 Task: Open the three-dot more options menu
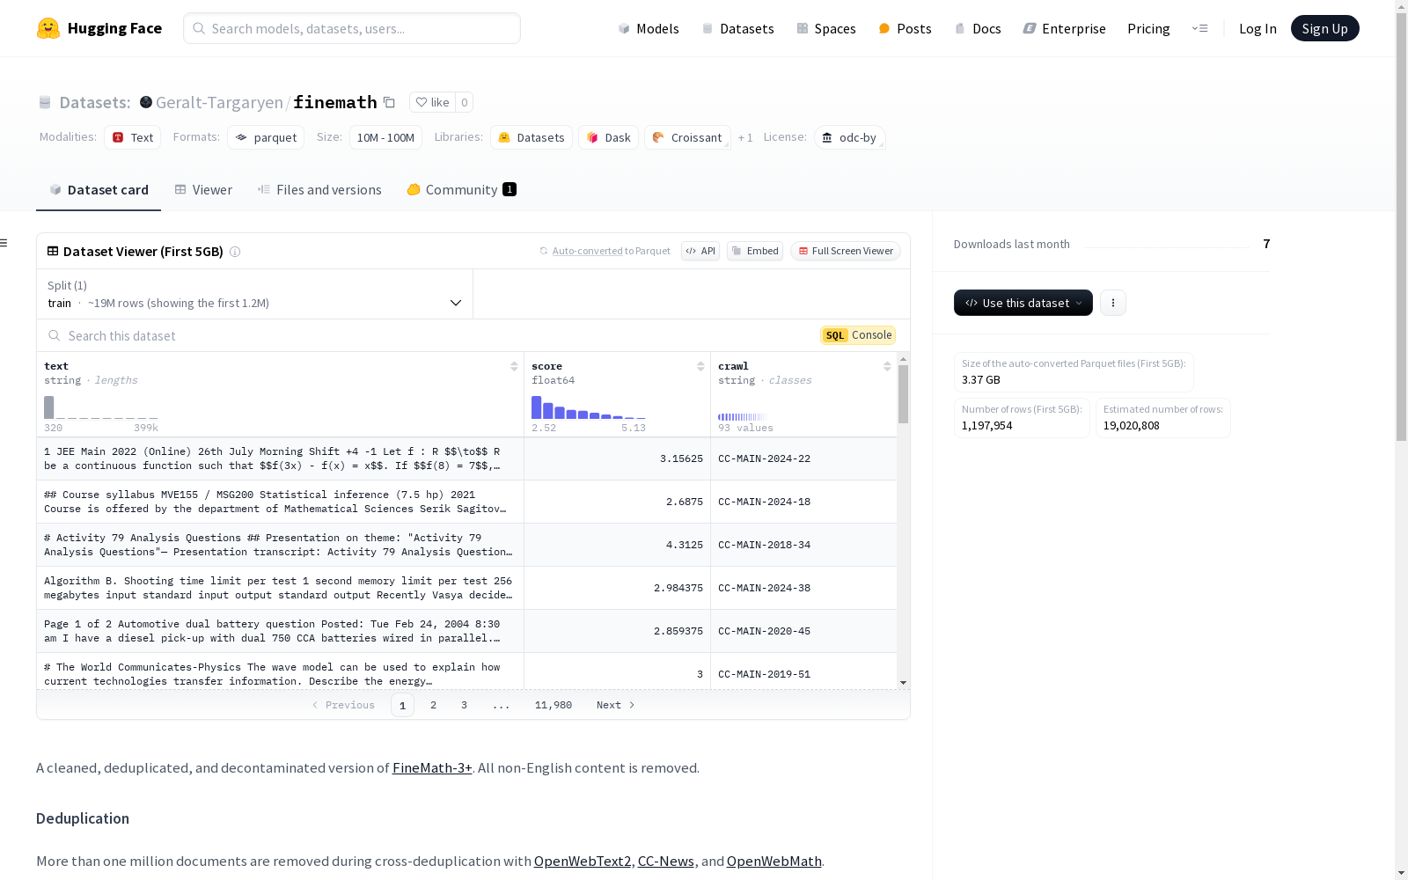pos(1113,303)
